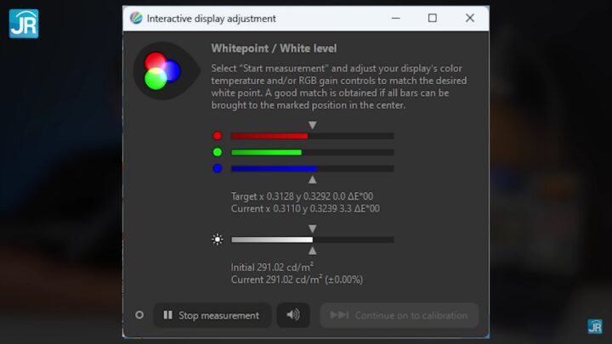This screenshot has height=344, width=612.
Task: Click the circular record indicator bottom-left
Action: tap(139, 315)
